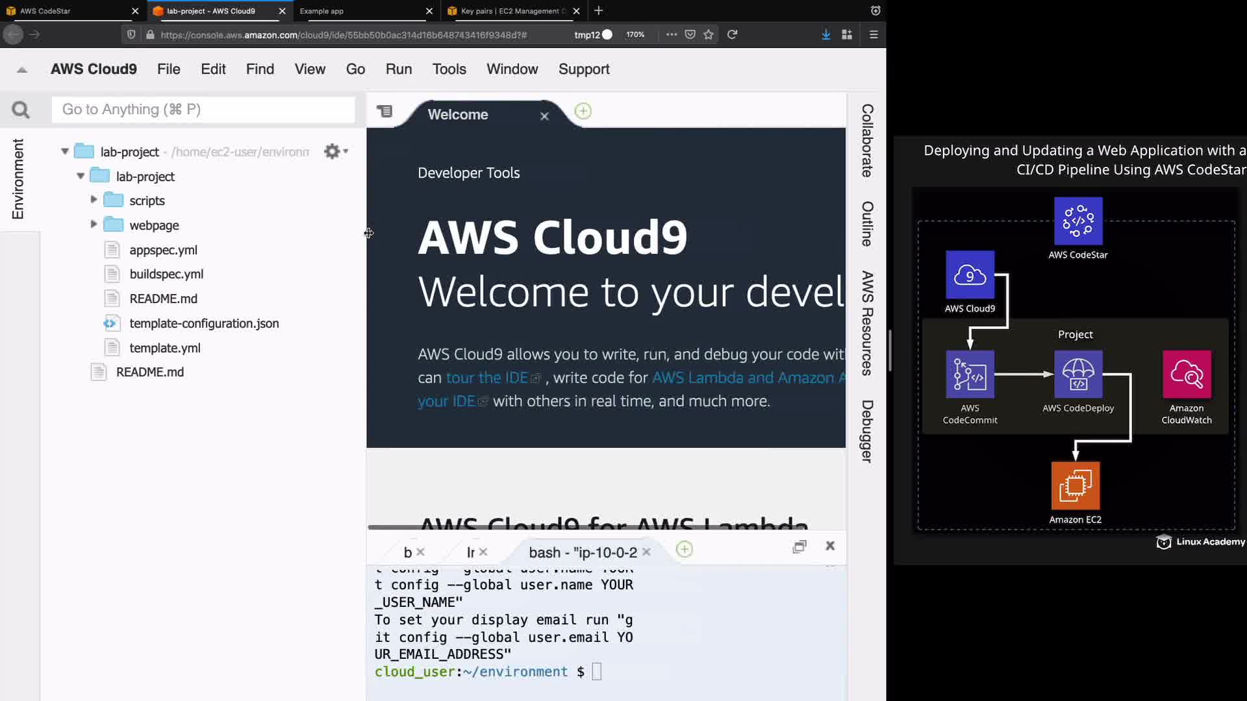
Task: Switch to the Example app browser tab
Action: click(x=321, y=11)
